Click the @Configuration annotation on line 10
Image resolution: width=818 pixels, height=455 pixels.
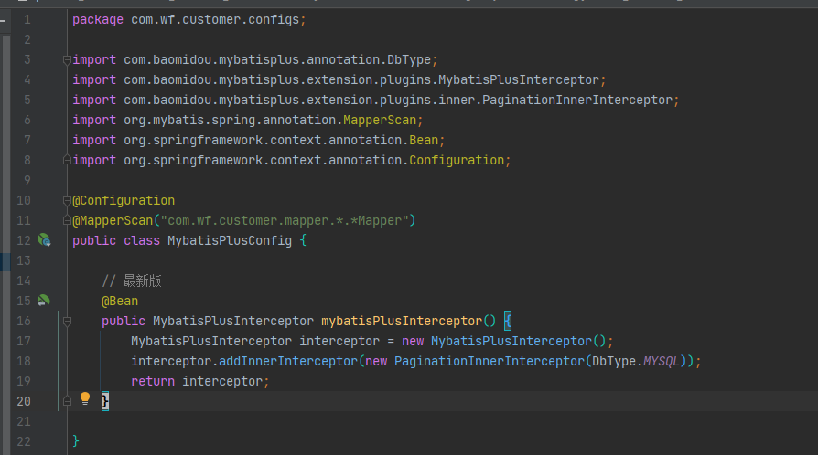[124, 200]
